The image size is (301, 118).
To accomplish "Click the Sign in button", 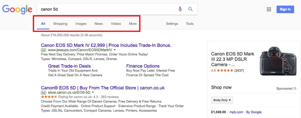I will pos(285,9).
